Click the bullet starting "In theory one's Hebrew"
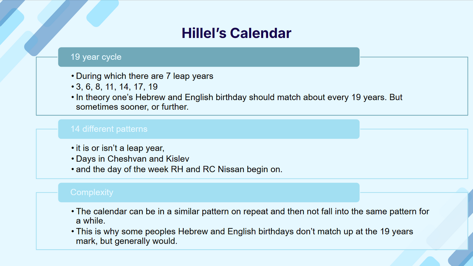 (x=239, y=98)
